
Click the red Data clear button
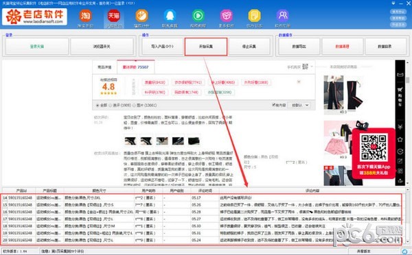(x=343, y=47)
